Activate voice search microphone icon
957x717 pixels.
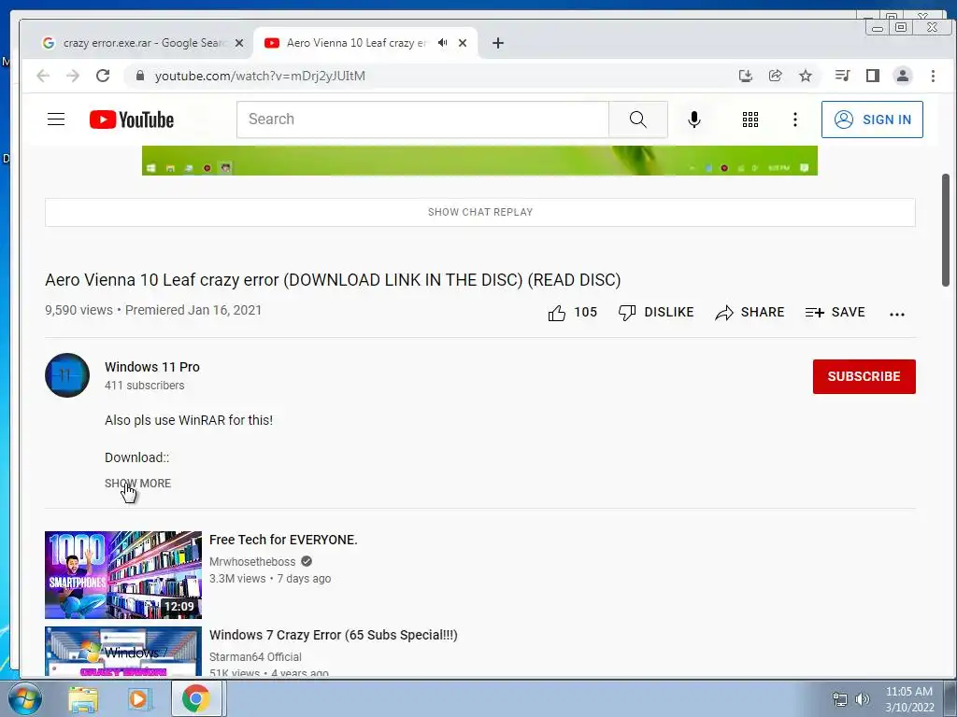[694, 119]
